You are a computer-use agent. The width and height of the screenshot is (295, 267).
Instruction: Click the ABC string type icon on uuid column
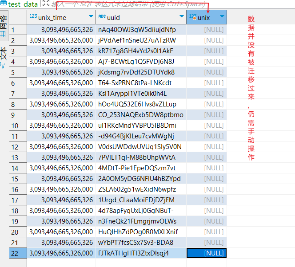[x=102, y=17]
